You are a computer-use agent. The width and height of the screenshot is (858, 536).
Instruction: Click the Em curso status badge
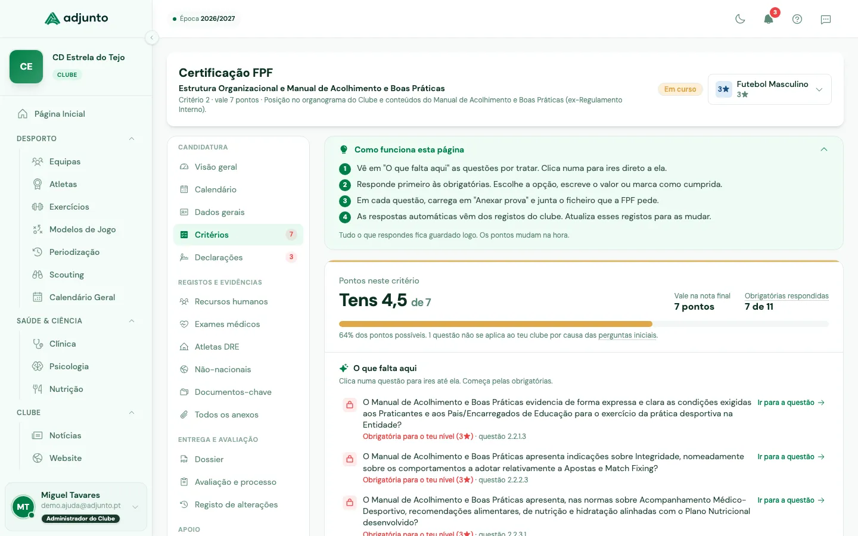680,89
